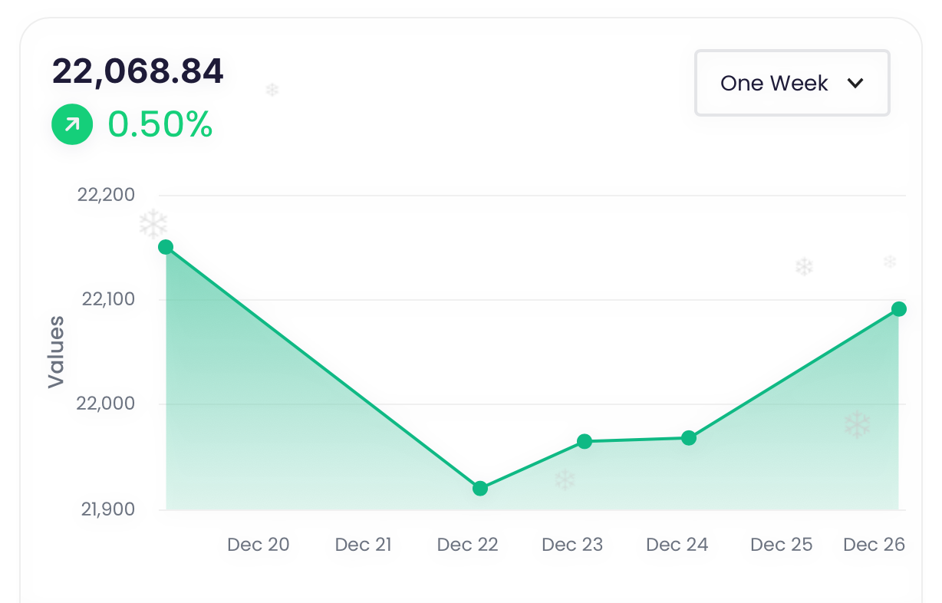Click the snowflake above the Dec 25 chart area
Viewport: 942px width, 603px height.
click(x=803, y=267)
